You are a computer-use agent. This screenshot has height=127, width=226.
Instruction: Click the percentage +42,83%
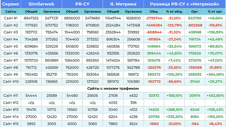pyautogui.click(x=175, y=53)
